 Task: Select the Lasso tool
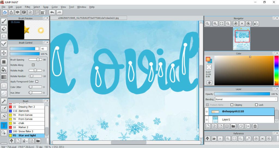[x=4, y=94]
